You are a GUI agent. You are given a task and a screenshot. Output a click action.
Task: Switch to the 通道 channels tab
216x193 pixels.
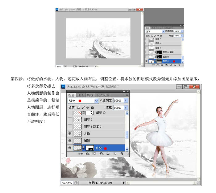point(81,95)
